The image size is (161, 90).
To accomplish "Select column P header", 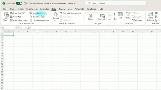I will [x=152, y=32].
